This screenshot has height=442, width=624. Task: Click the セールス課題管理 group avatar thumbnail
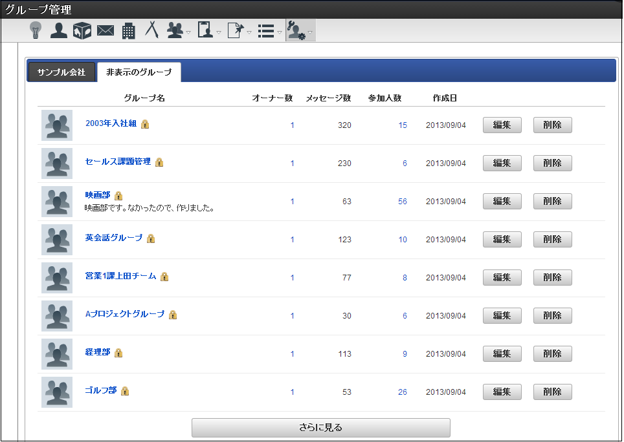[57, 163]
